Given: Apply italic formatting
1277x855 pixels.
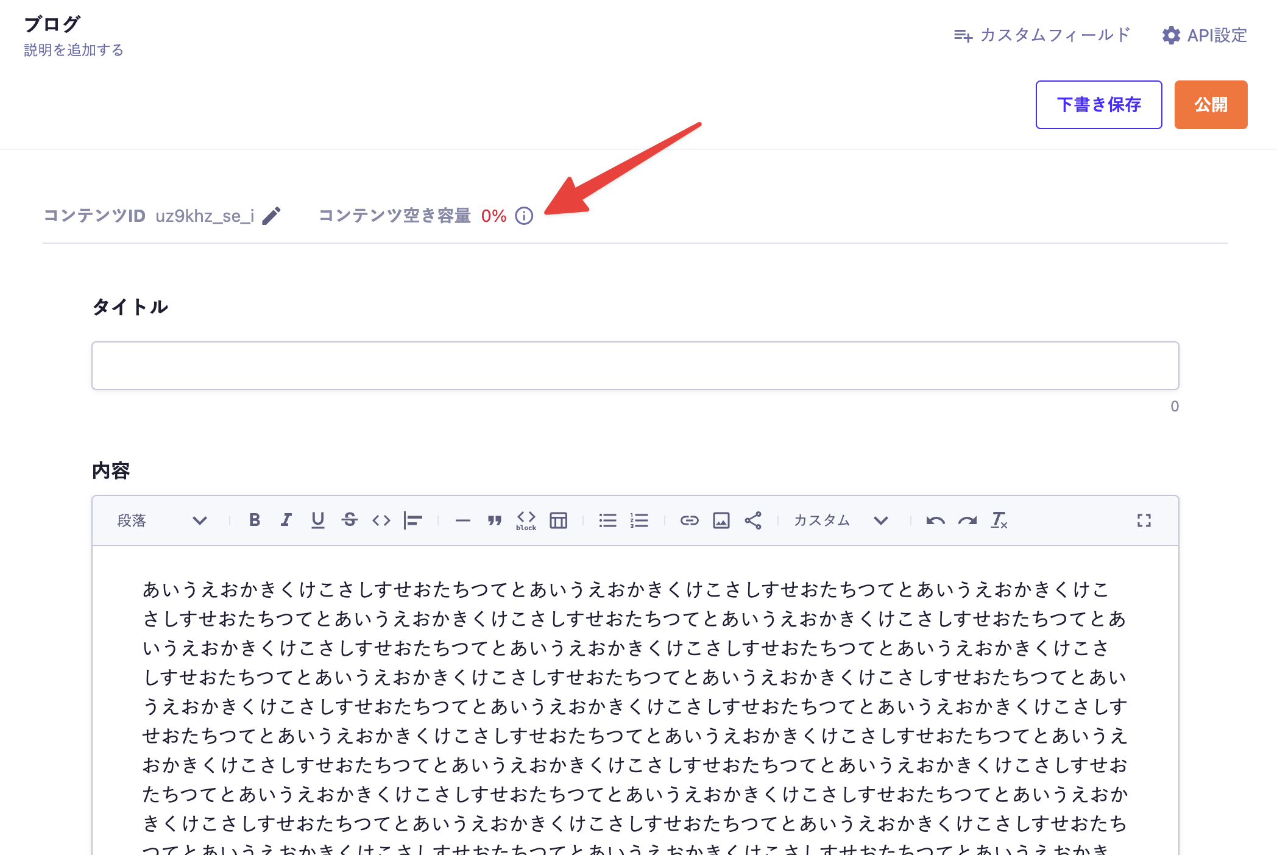Looking at the screenshot, I should coord(286,520).
